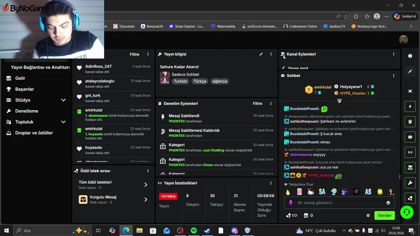420x236 pixels.
Task: Show more bookmarks with the chevron
Action: click(411, 26)
